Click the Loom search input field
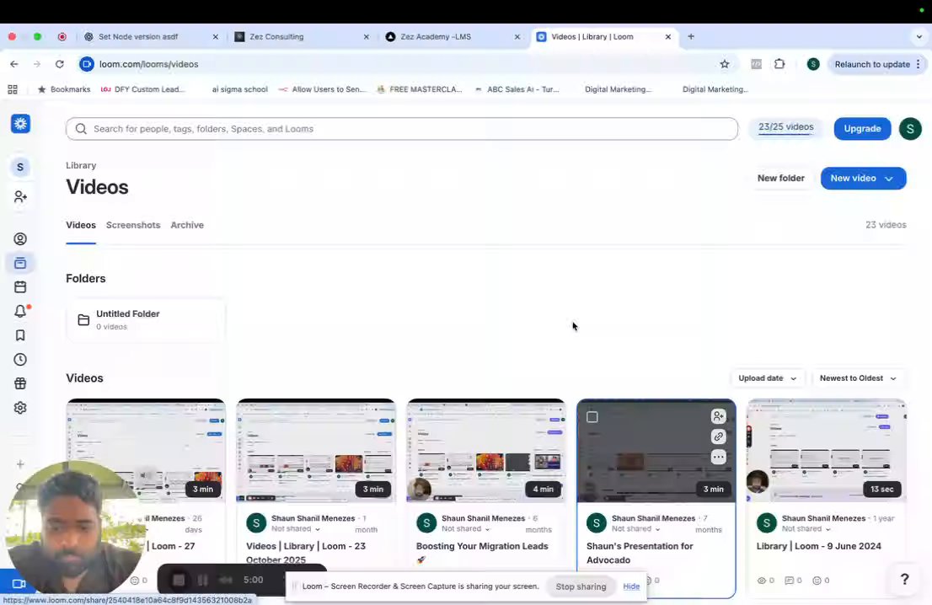The image size is (932, 605). [402, 129]
